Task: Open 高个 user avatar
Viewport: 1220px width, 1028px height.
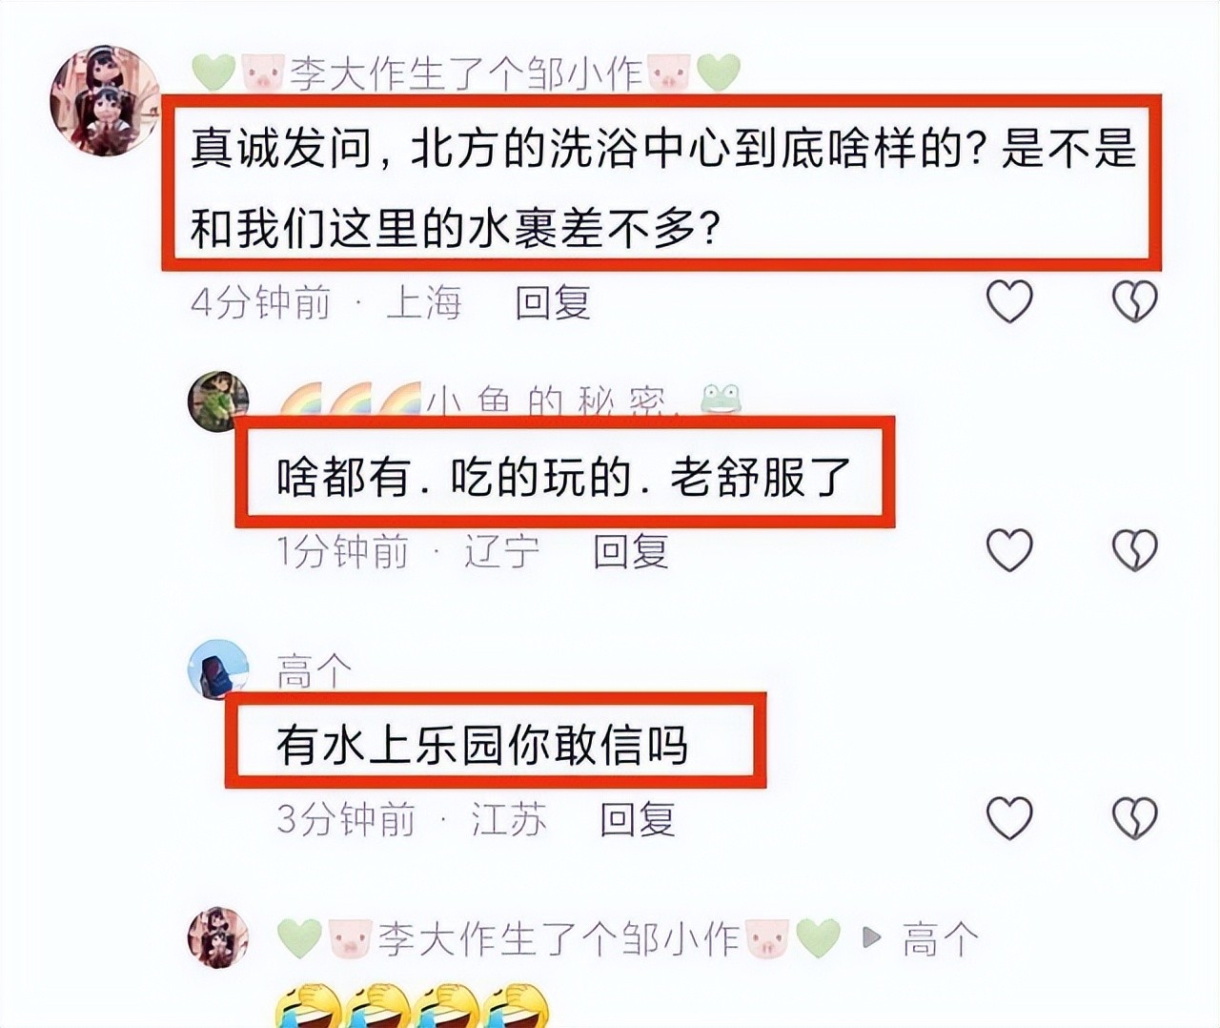Action: pyautogui.click(x=218, y=669)
